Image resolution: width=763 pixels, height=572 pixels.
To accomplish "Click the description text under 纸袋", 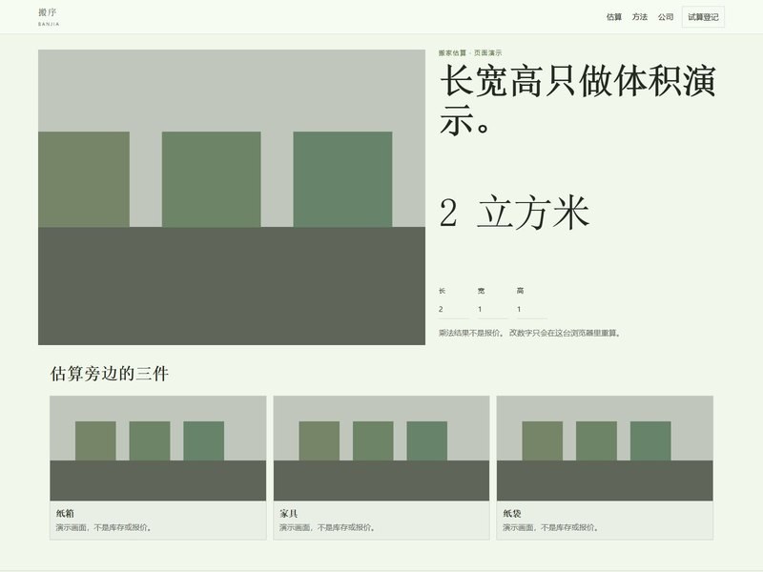I will click(551, 527).
